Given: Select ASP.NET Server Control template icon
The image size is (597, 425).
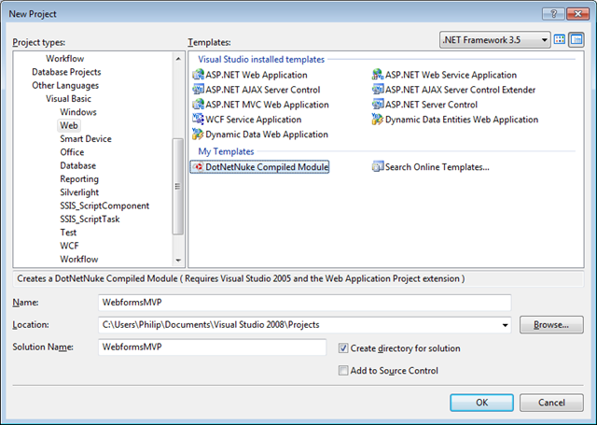Looking at the screenshot, I should 378,105.
